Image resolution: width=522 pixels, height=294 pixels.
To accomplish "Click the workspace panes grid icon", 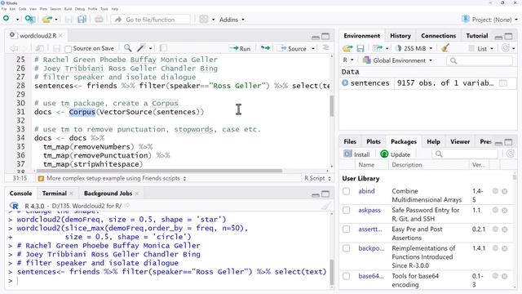I will (x=203, y=20).
